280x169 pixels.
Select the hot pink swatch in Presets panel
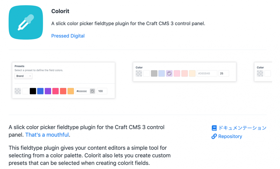[56, 91]
